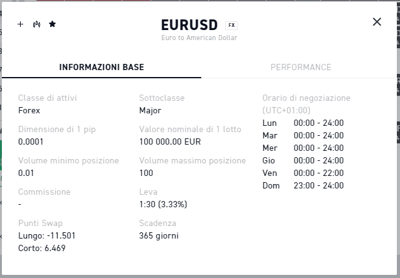Click the Scadenza value 365 giorni

pos(159,235)
